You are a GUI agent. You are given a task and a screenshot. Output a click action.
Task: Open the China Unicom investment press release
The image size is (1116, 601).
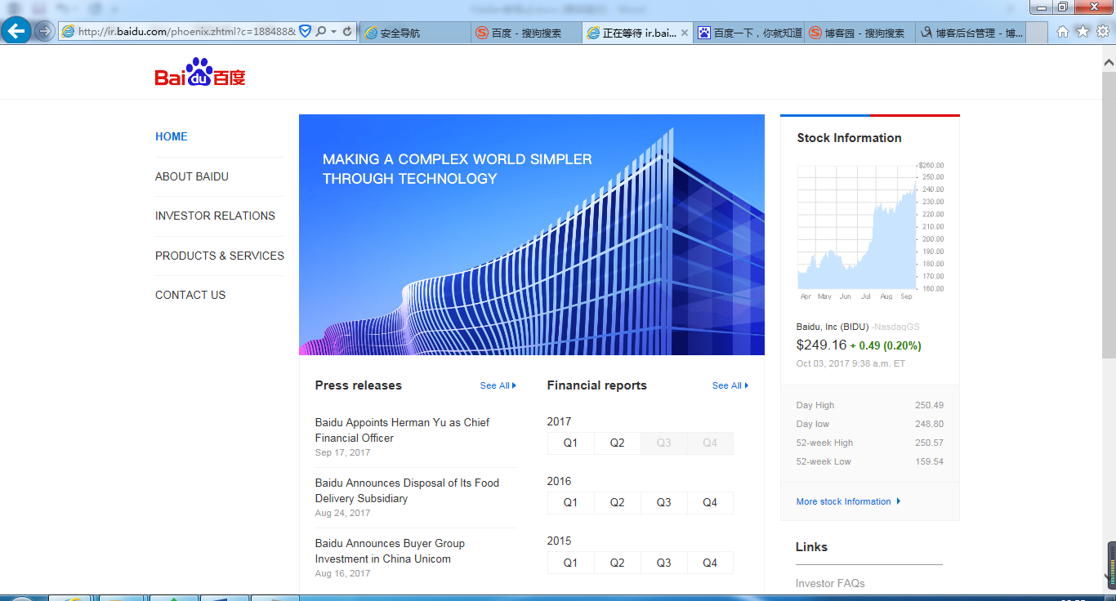tap(390, 551)
